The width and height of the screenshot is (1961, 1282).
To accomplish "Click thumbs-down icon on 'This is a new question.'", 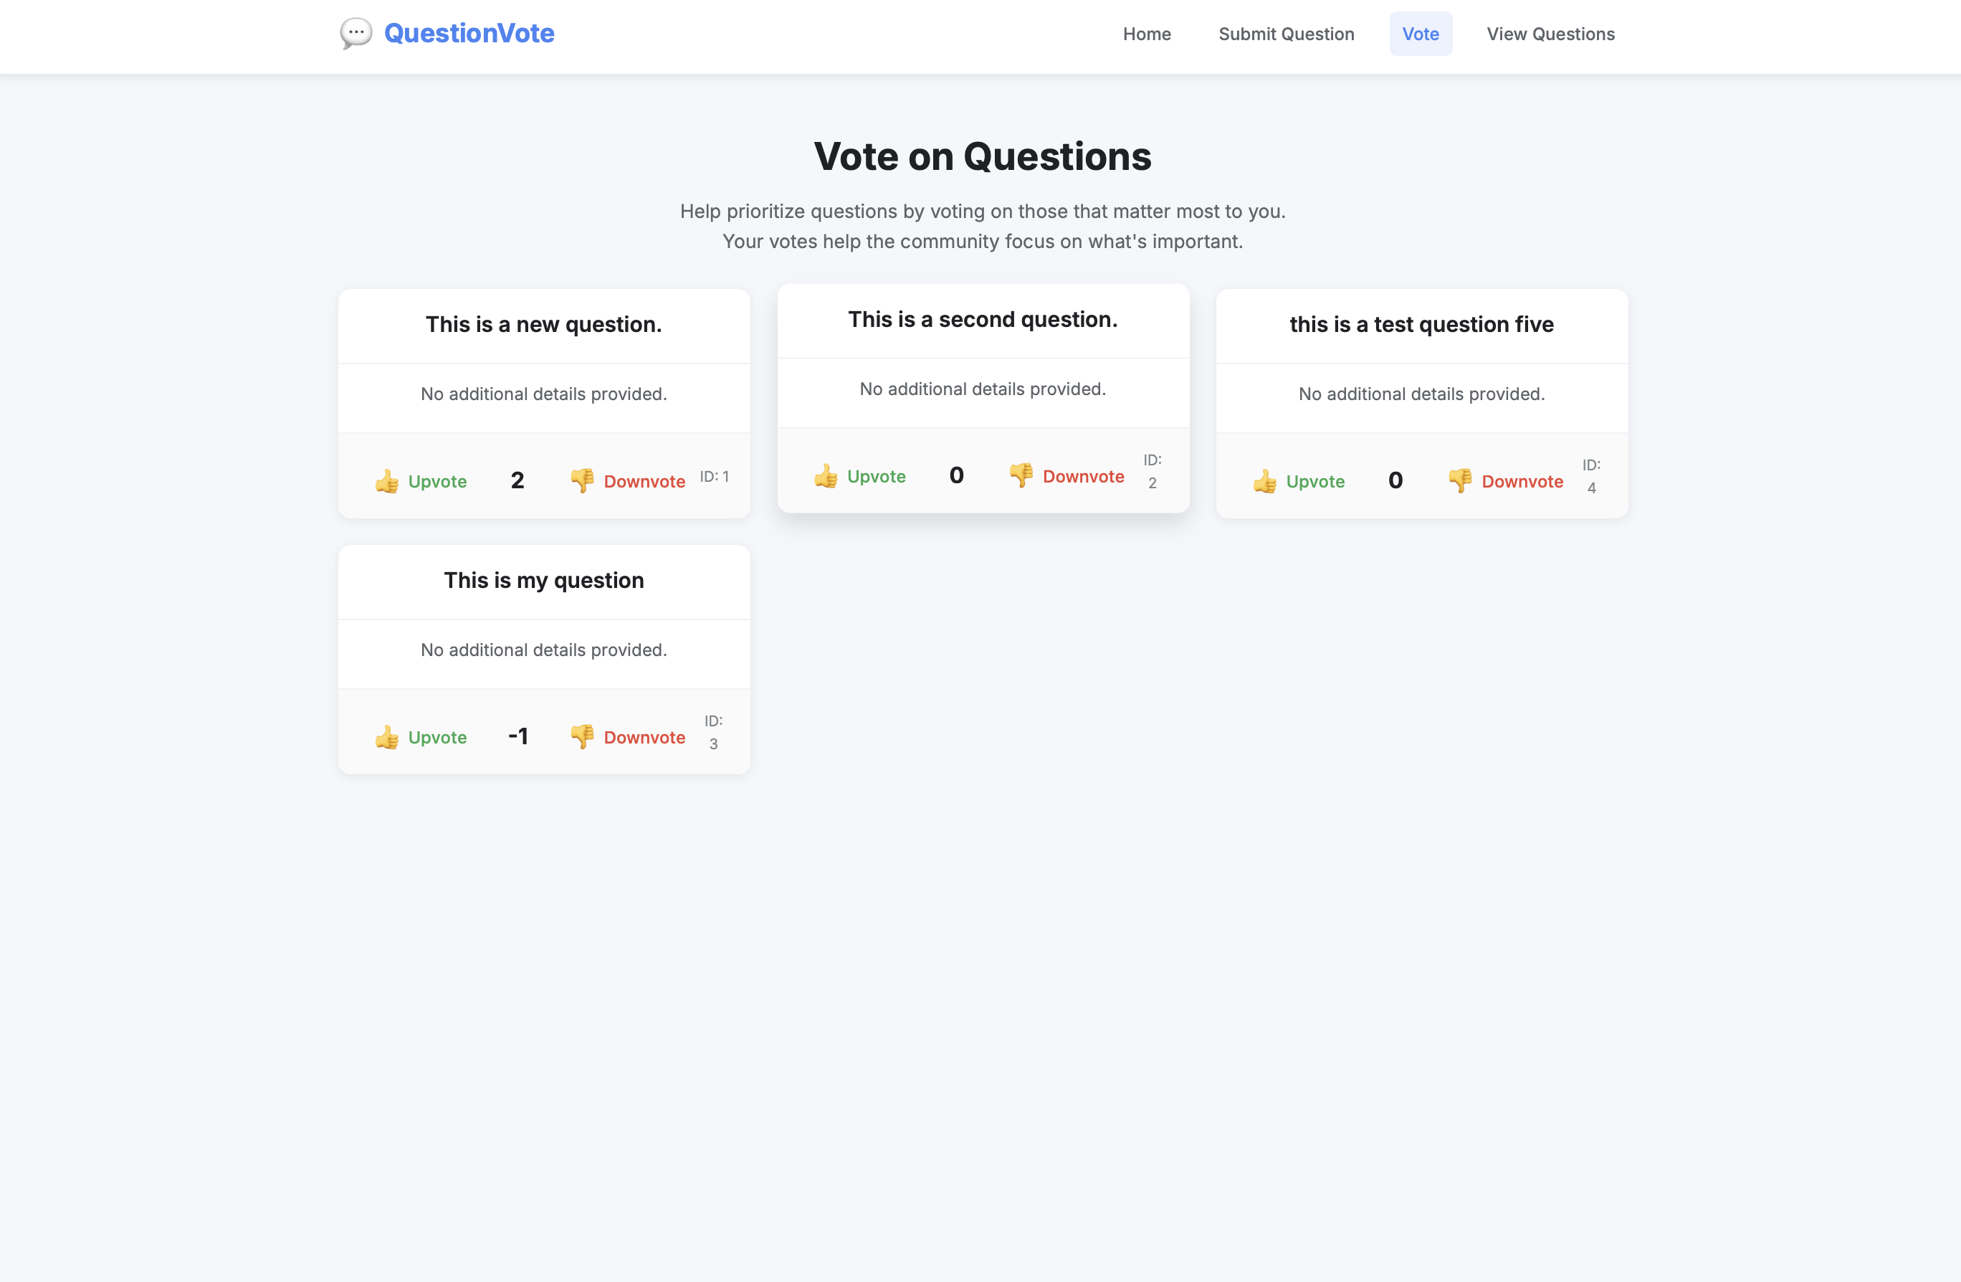I will (583, 482).
